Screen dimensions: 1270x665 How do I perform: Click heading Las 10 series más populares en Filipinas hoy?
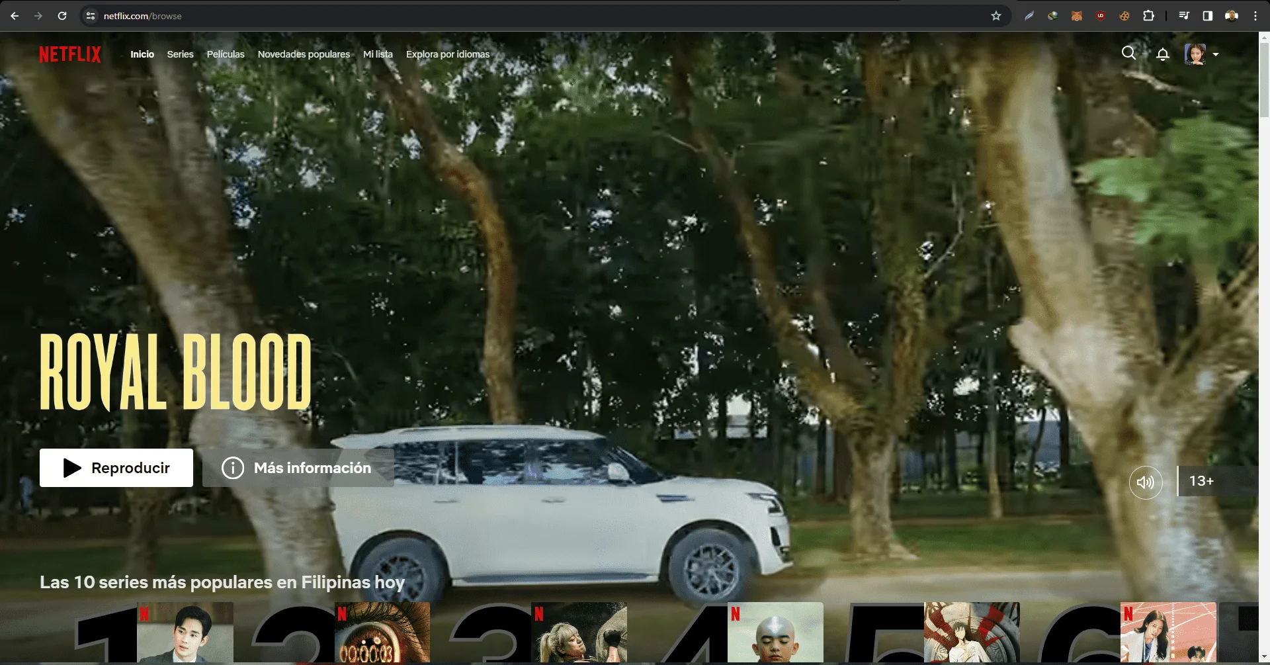pyautogui.click(x=222, y=582)
